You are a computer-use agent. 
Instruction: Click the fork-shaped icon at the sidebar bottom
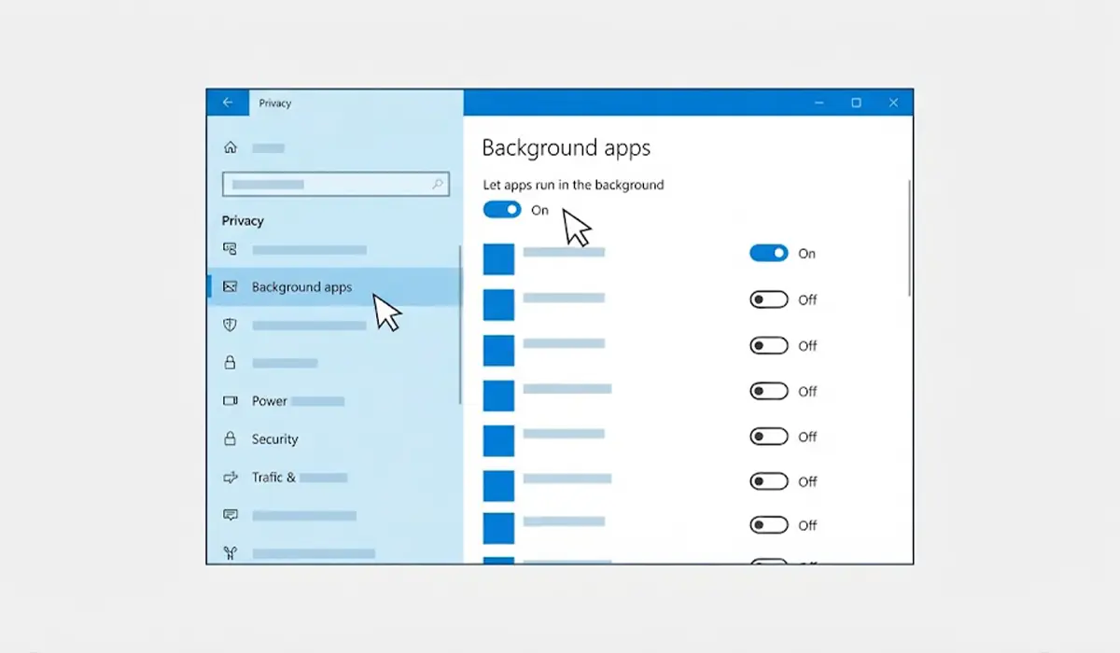[231, 553]
